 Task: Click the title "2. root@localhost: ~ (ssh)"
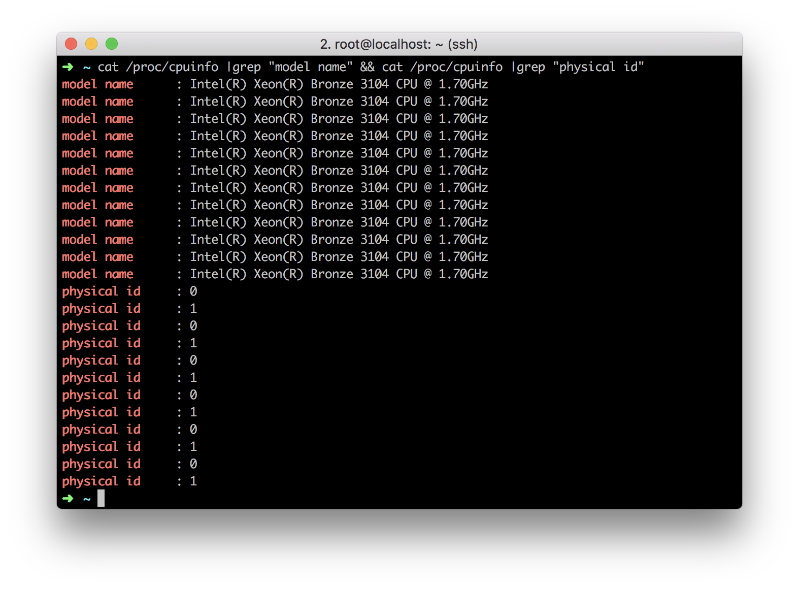tap(398, 45)
